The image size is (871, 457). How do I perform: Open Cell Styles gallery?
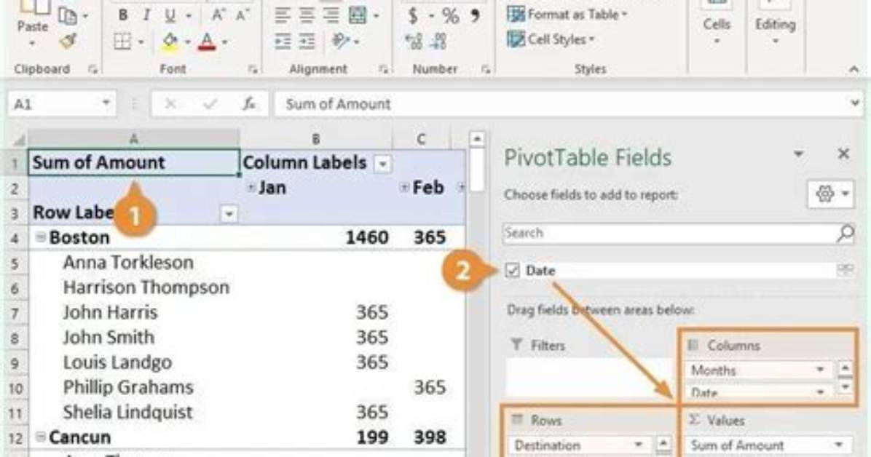coord(551,39)
